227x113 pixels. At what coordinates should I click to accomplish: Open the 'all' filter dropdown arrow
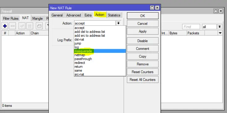220,27
